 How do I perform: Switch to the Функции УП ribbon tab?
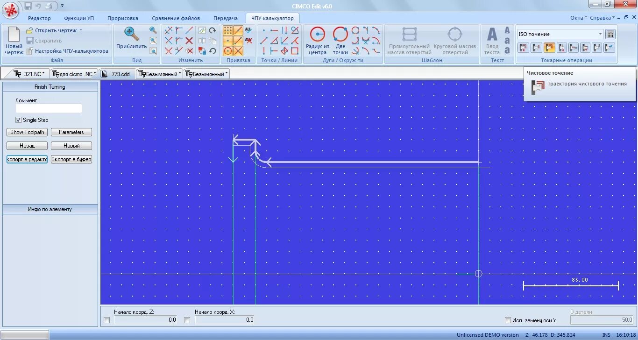[x=79, y=18]
